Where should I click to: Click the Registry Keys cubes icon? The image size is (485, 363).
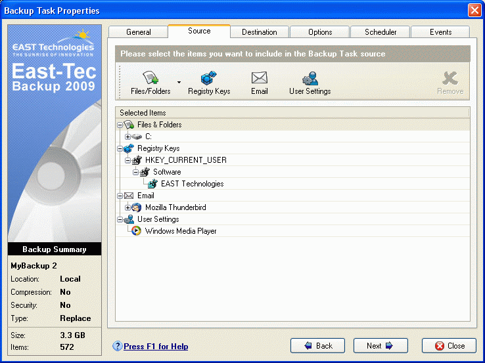(209, 77)
